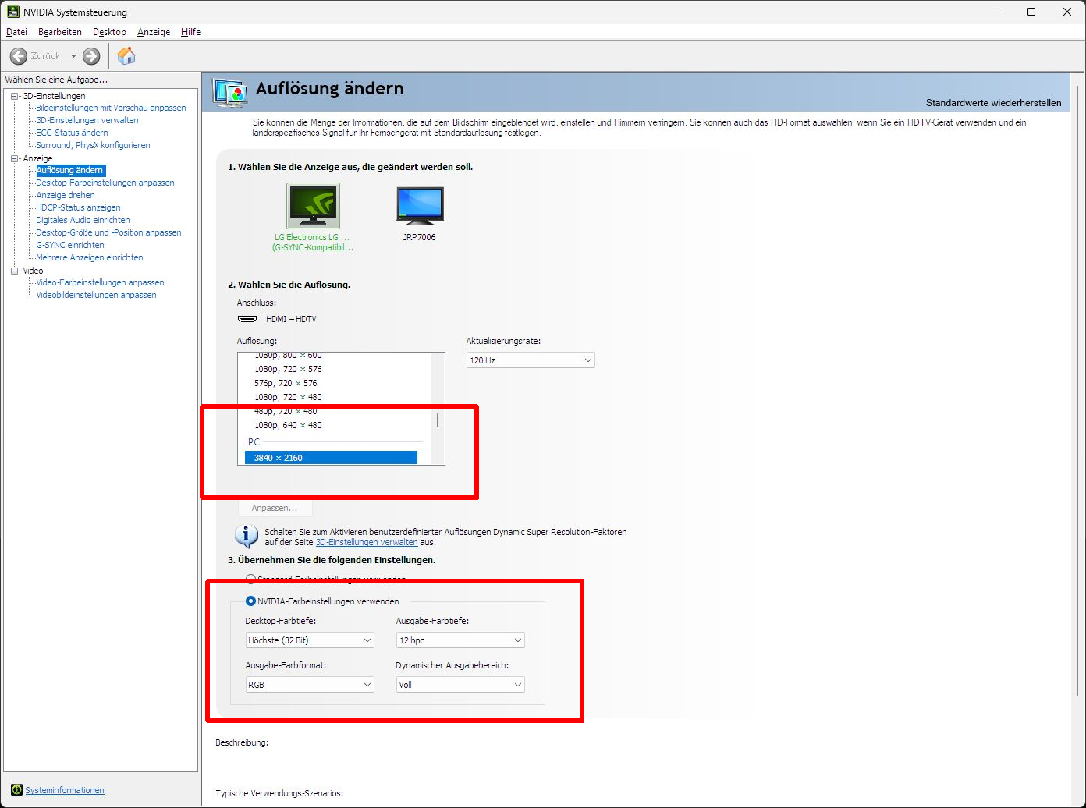Collapse the Video tree node

pyautogui.click(x=14, y=271)
